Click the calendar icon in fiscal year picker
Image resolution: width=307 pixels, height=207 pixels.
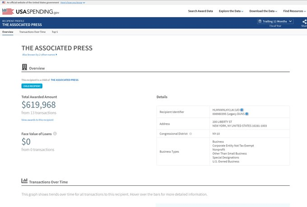click(260, 21)
